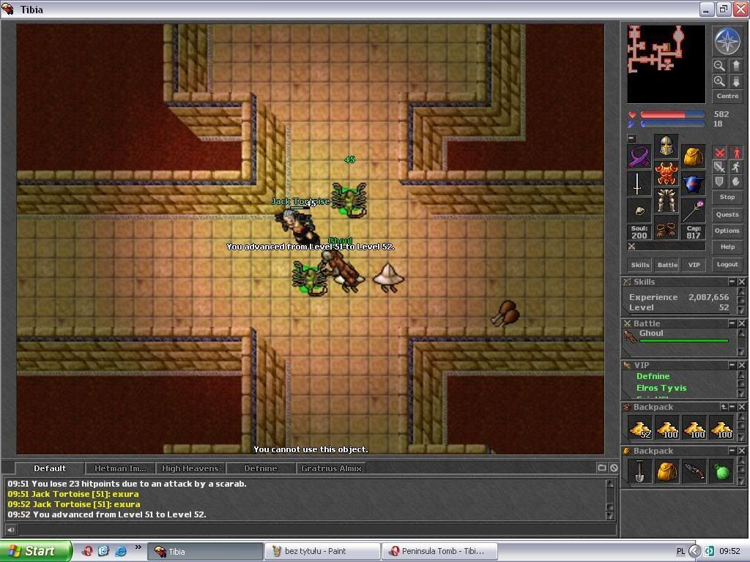
Task: Click the red hitpoints bar
Action: (x=672, y=115)
